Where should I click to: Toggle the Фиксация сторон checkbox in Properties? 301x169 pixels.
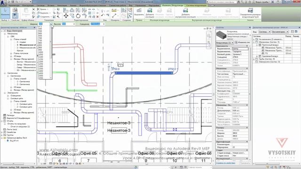click(234, 91)
